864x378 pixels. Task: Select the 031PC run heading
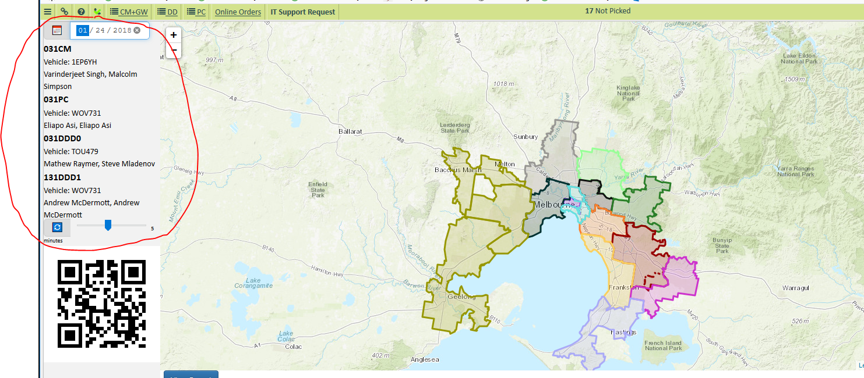(56, 99)
